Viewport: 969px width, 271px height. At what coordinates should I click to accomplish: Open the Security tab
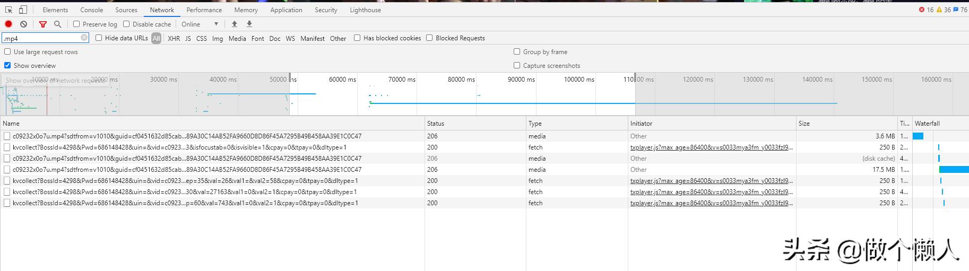pyautogui.click(x=326, y=10)
